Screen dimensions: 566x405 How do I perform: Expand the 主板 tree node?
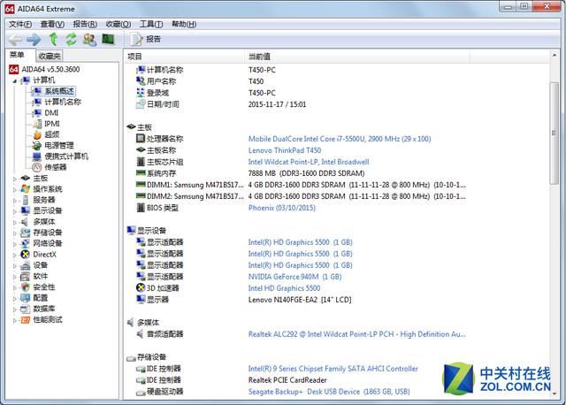pyautogui.click(x=15, y=179)
